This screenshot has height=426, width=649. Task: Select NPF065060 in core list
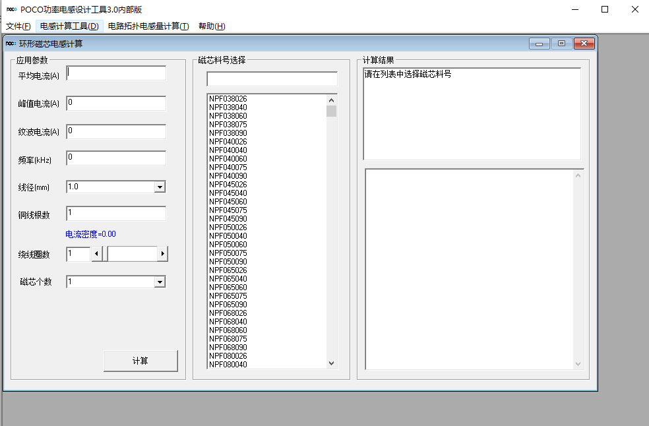coord(267,288)
